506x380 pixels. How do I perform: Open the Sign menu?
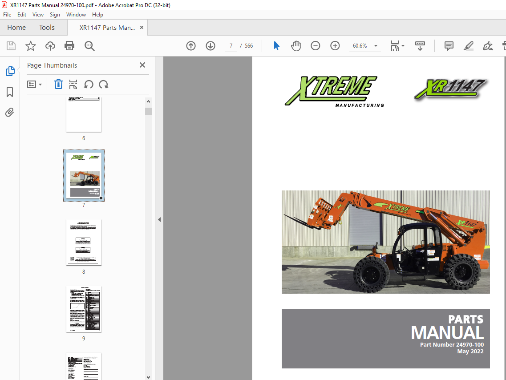[x=55, y=15]
